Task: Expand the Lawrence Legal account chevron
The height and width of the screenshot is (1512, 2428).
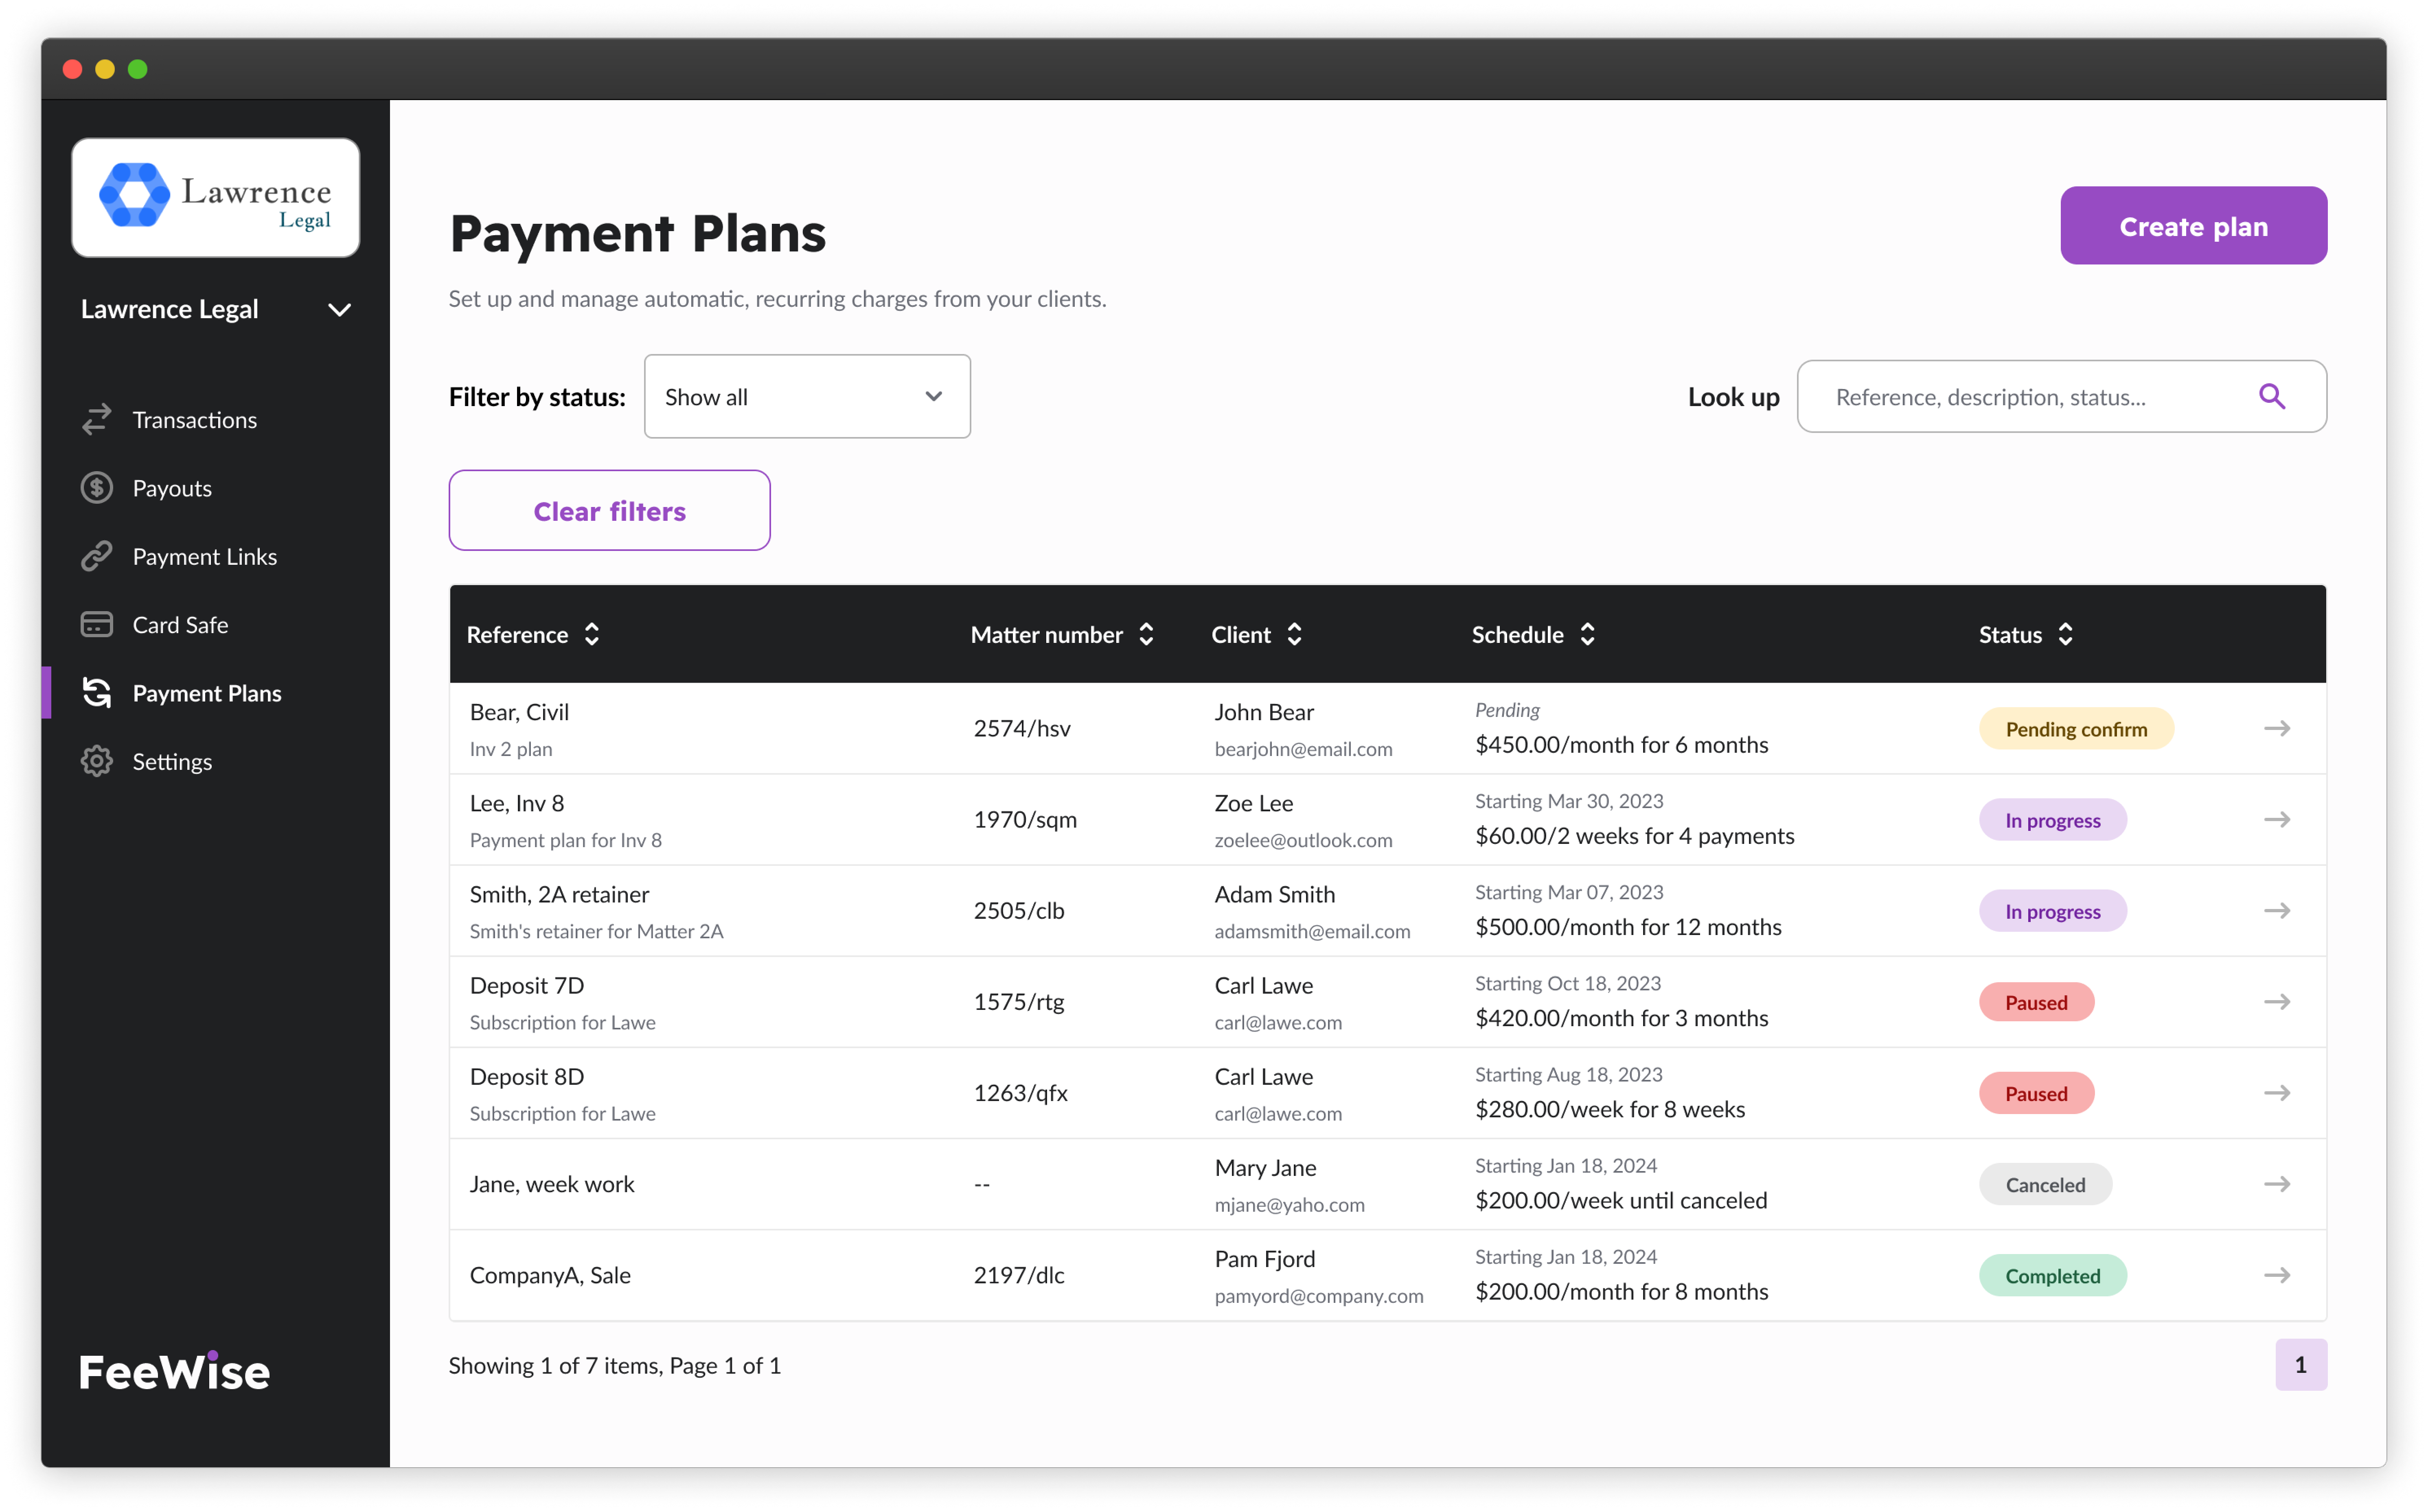Action: (339, 310)
